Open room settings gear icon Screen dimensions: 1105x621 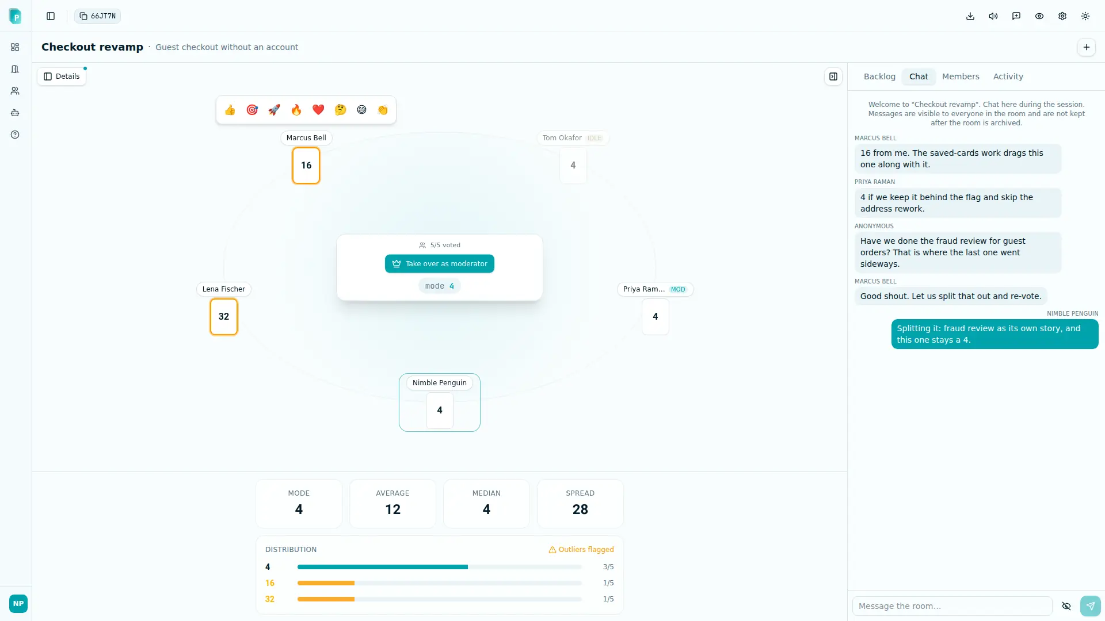tap(1062, 16)
